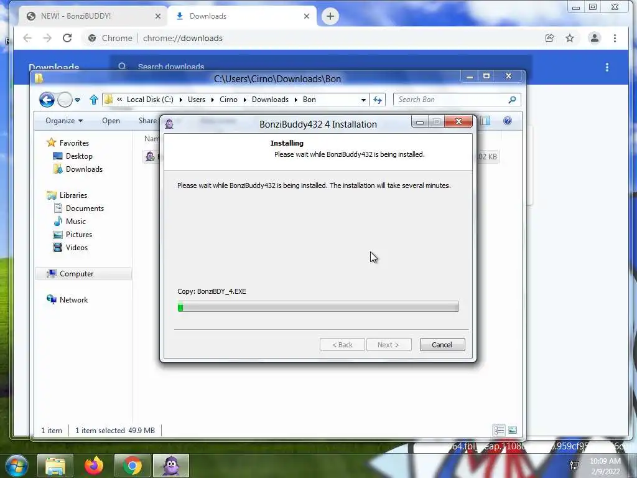Open Chrome three-dot menu

coord(615,38)
